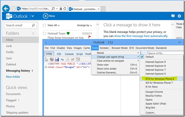This screenshot has height=117, width=185.
Task: Click the Word wrap toolbar icon
Action: 78,59
